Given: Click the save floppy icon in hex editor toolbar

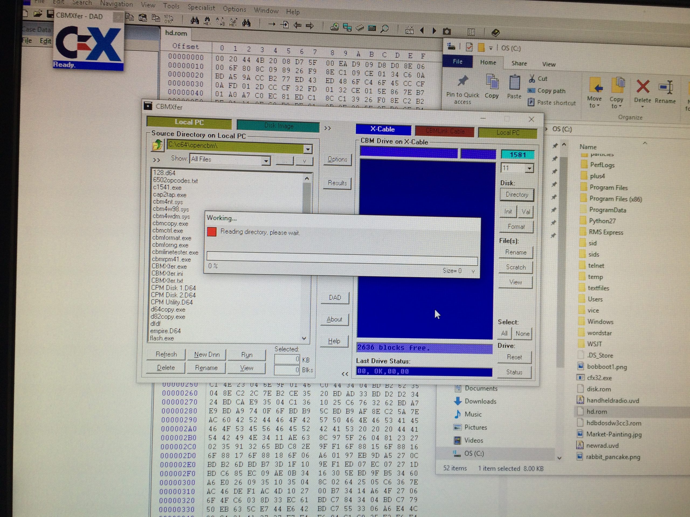Looking at the screenshot, I should coord(50,14).
